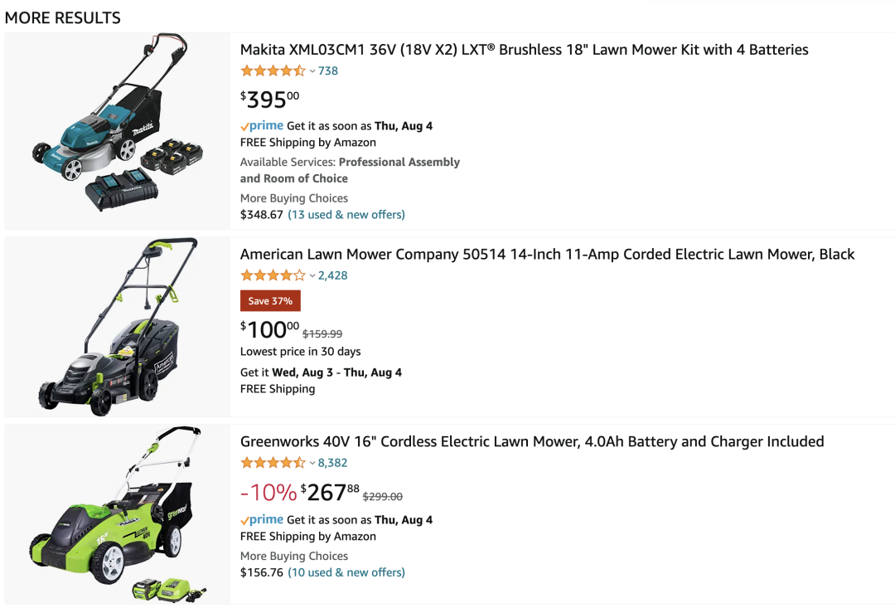
Task: Open Makita 13 used & new offers
Action: point(346,215)
